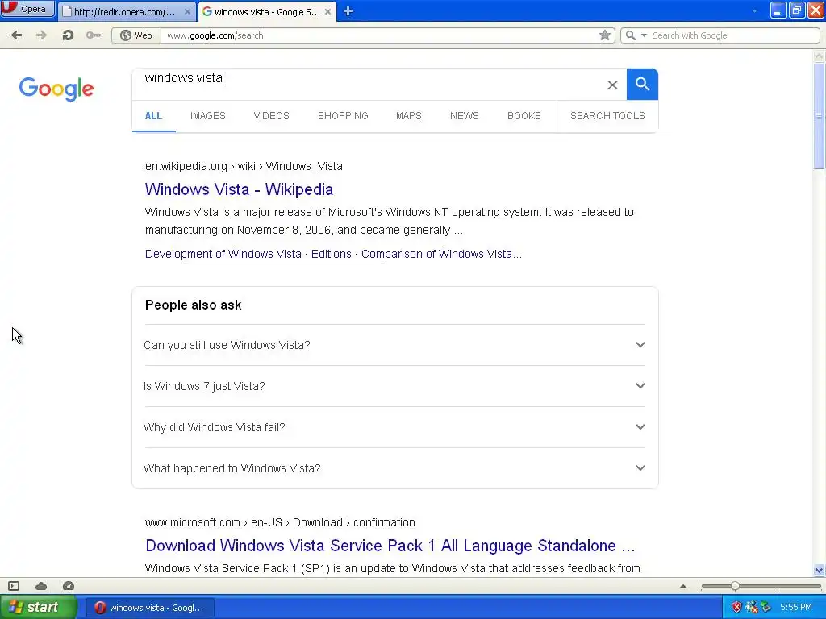The image size is (826, 619).
Task: Focus the Search with Google field
Action: point(733,35)
